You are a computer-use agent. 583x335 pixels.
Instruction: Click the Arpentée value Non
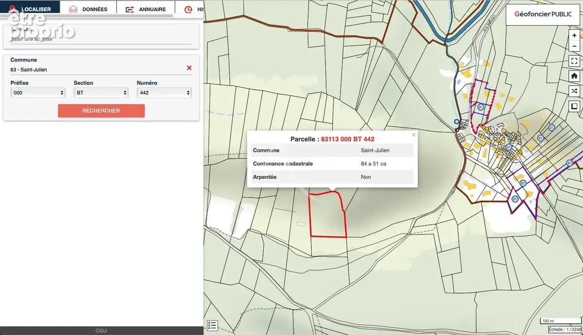point(366,177)
